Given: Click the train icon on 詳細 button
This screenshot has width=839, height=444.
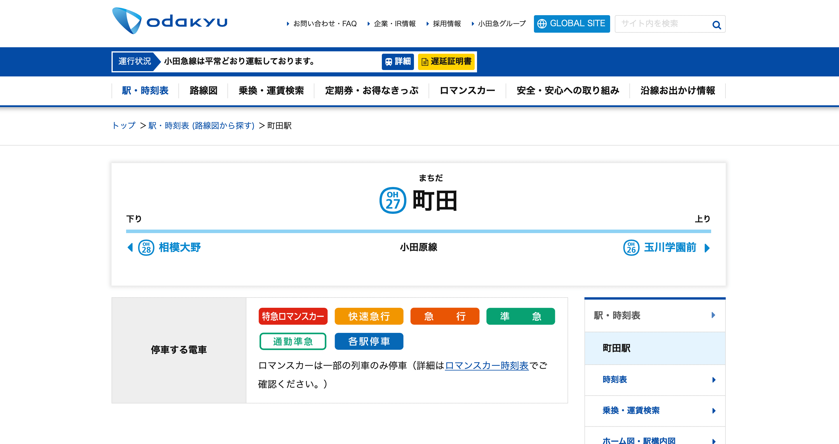Looking at the screenshot, I should click(x=388, y=62).
